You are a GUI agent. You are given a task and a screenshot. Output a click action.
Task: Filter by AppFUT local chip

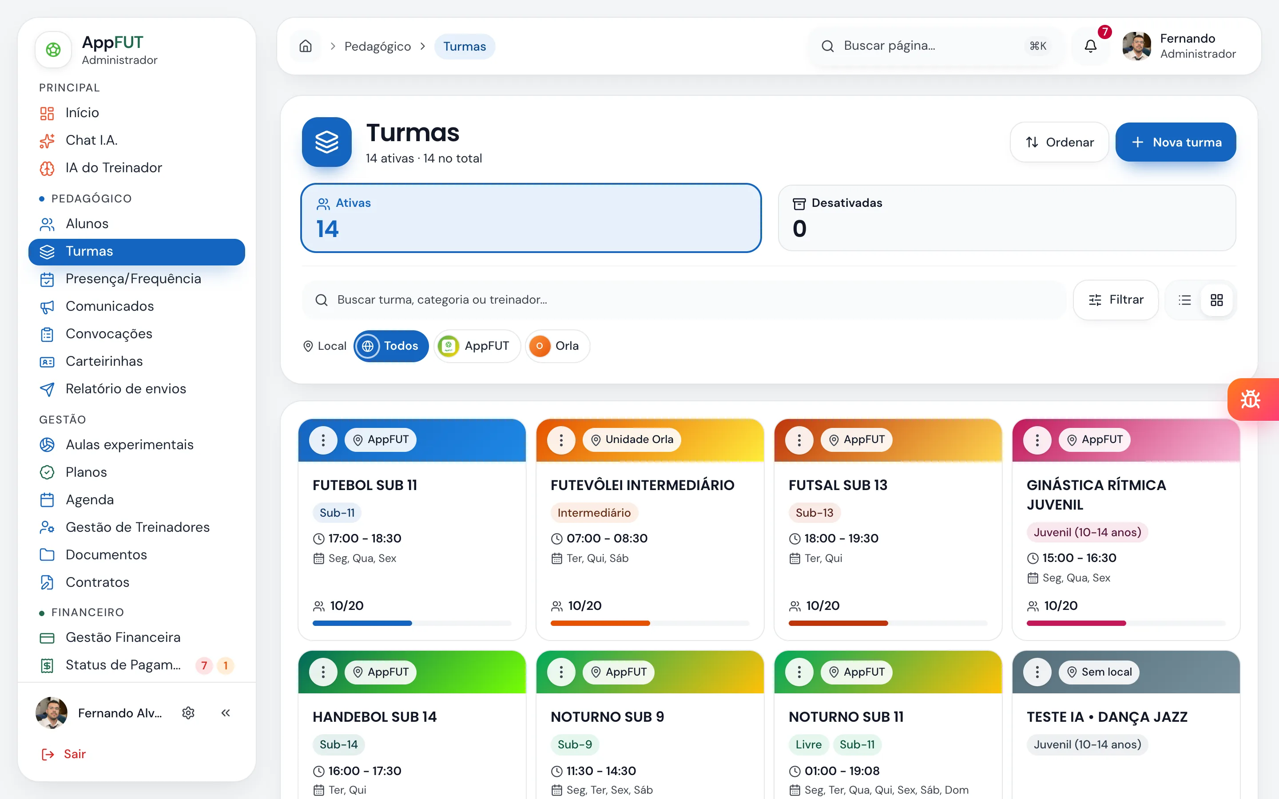(x=477, y=346)
